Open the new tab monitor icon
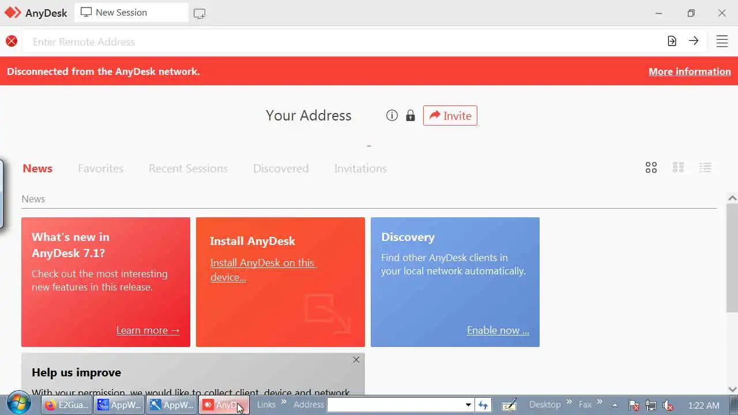Viewport: 738px width, 415px height. pyautogui.click(x=199, y=13)
